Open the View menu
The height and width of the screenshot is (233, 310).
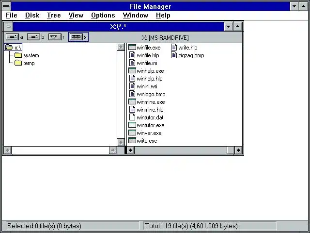point(76,15)
